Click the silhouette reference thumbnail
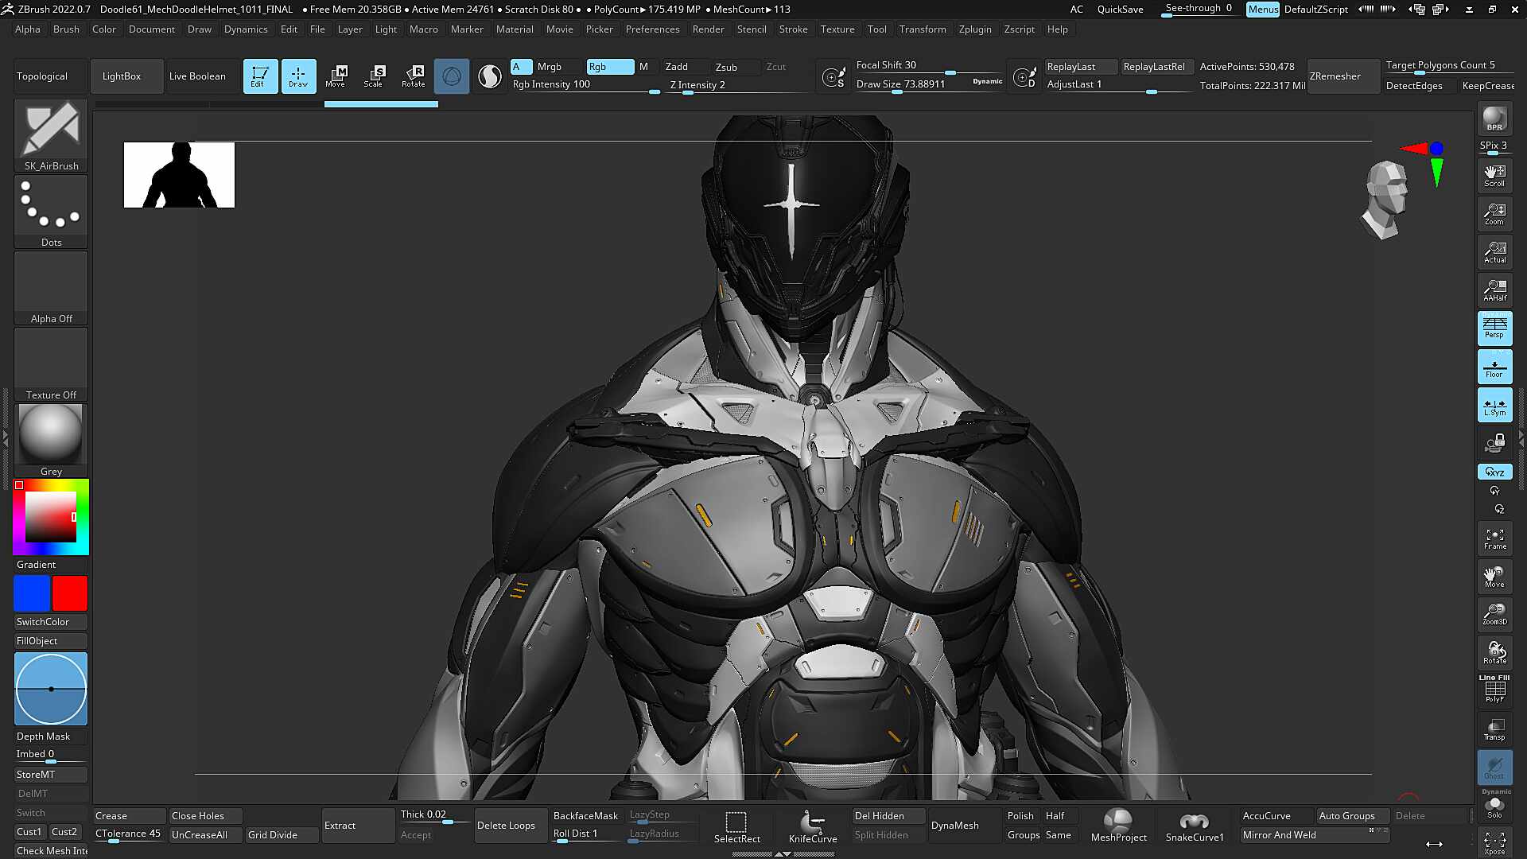Screen dimensions: 1527x859 click(179, 175)
